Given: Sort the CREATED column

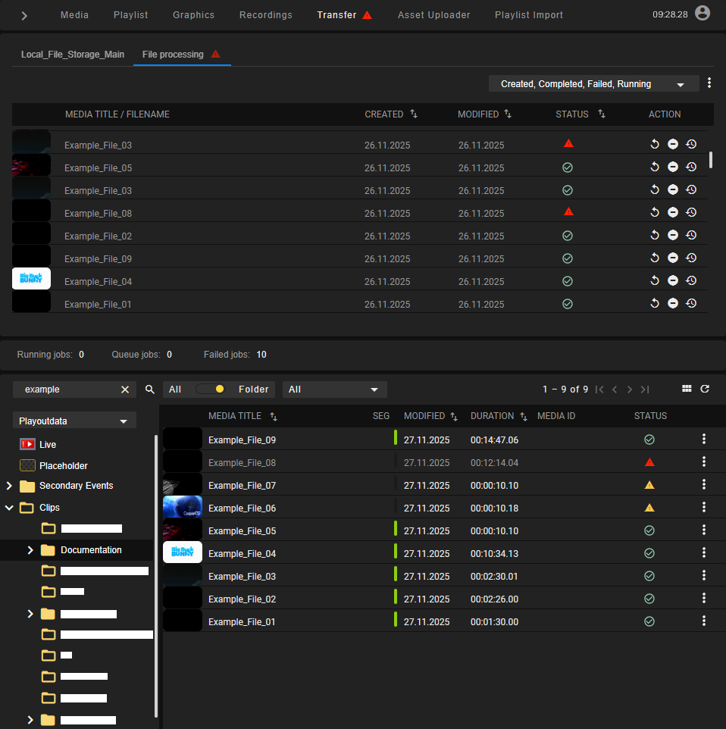Looking at the screenshot, I should point(413,114).
